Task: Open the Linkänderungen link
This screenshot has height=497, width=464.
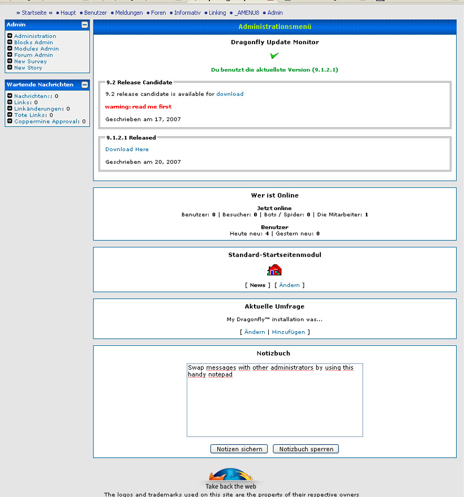Action: (39, 109)
